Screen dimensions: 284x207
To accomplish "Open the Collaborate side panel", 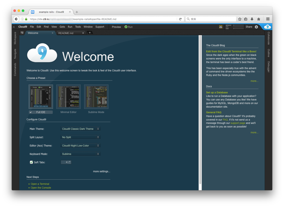I will point(268,38).
